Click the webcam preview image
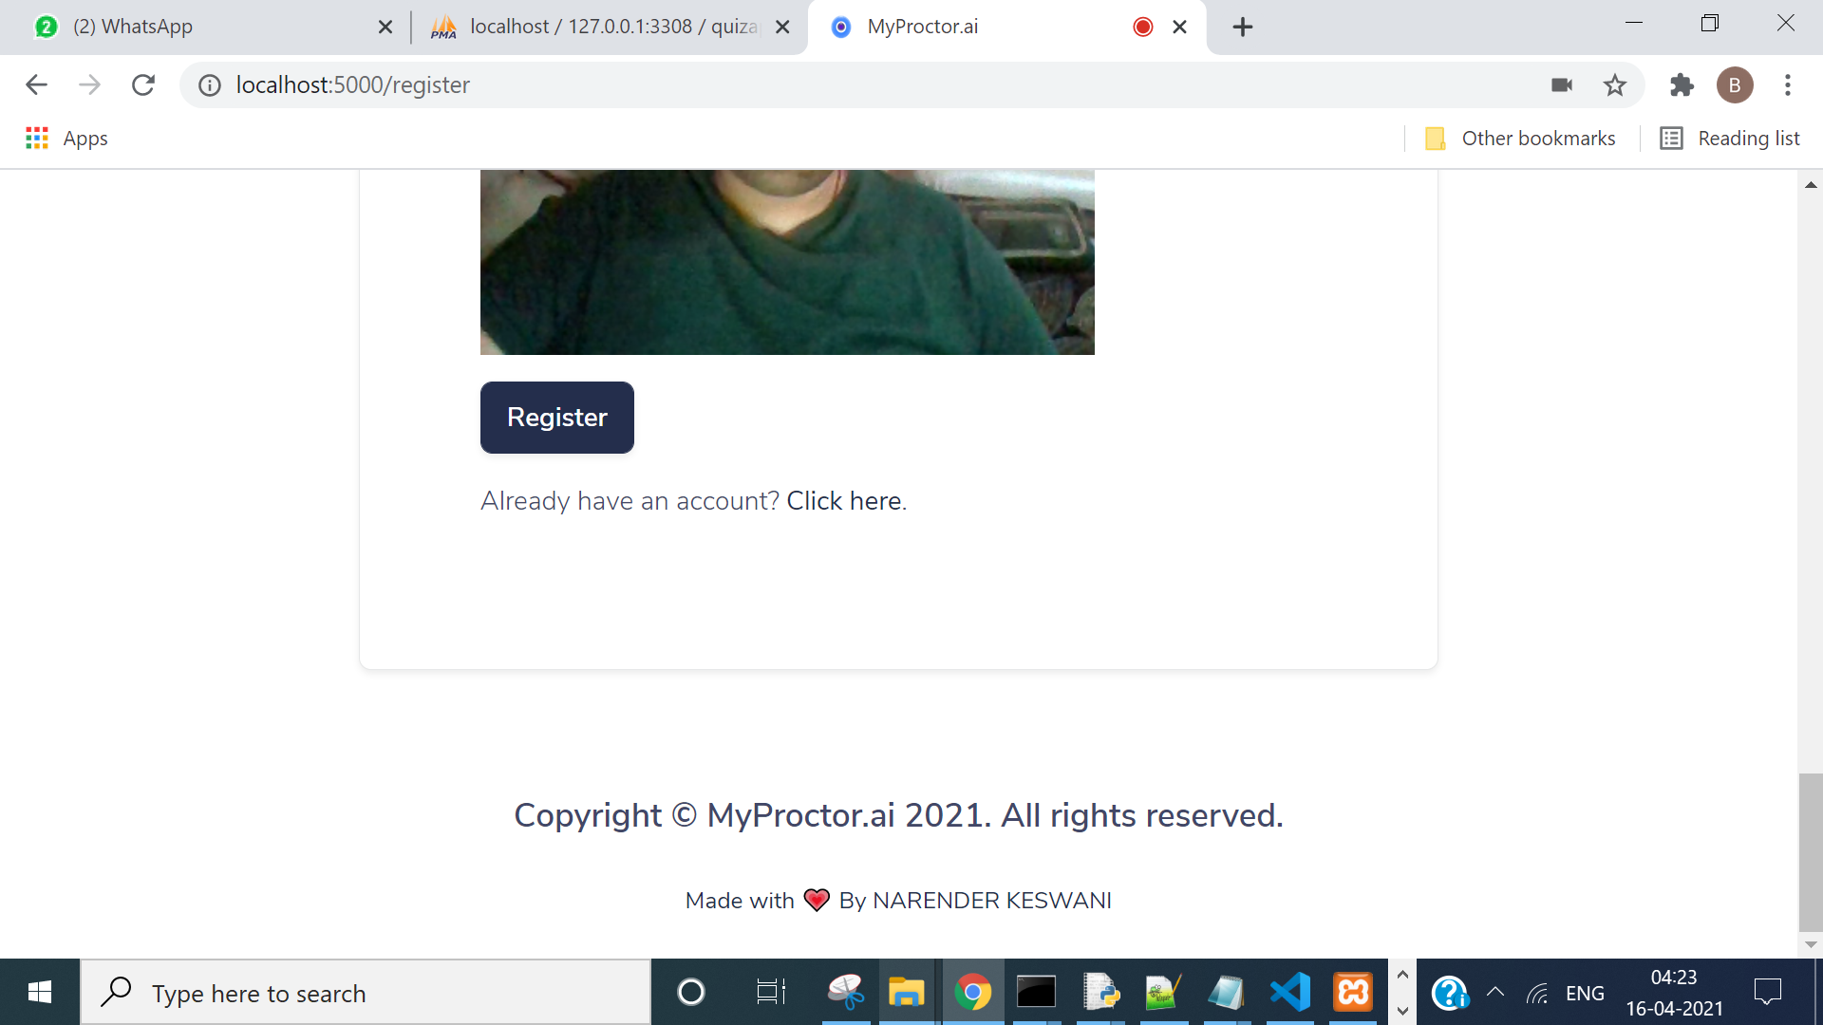1823x1025 pixels. [x=786, y=262]
